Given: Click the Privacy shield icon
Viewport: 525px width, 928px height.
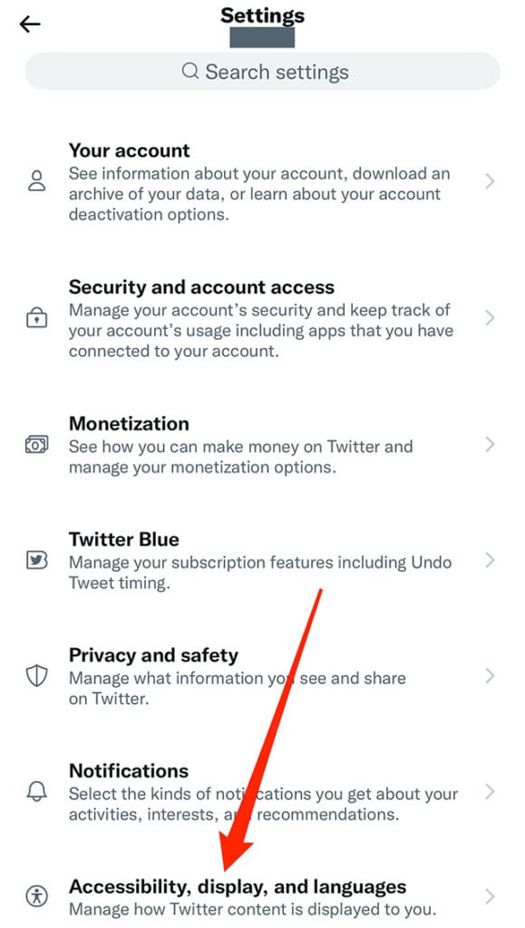Looking at the screenshot, I should 36,676.
